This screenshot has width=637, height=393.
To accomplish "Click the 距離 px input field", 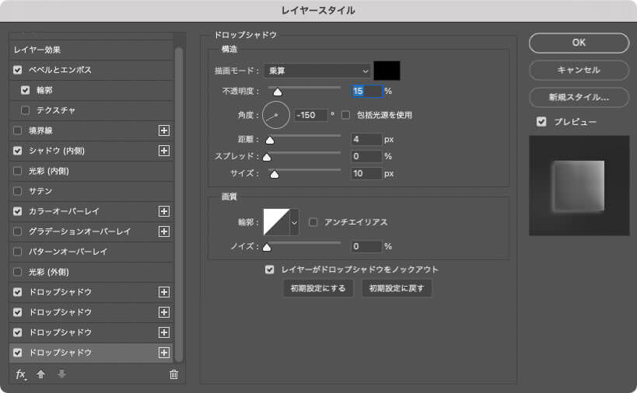I will tap(366, 140).
